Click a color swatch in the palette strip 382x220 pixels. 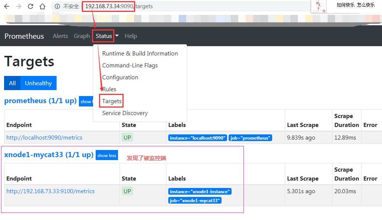point(182,18)
